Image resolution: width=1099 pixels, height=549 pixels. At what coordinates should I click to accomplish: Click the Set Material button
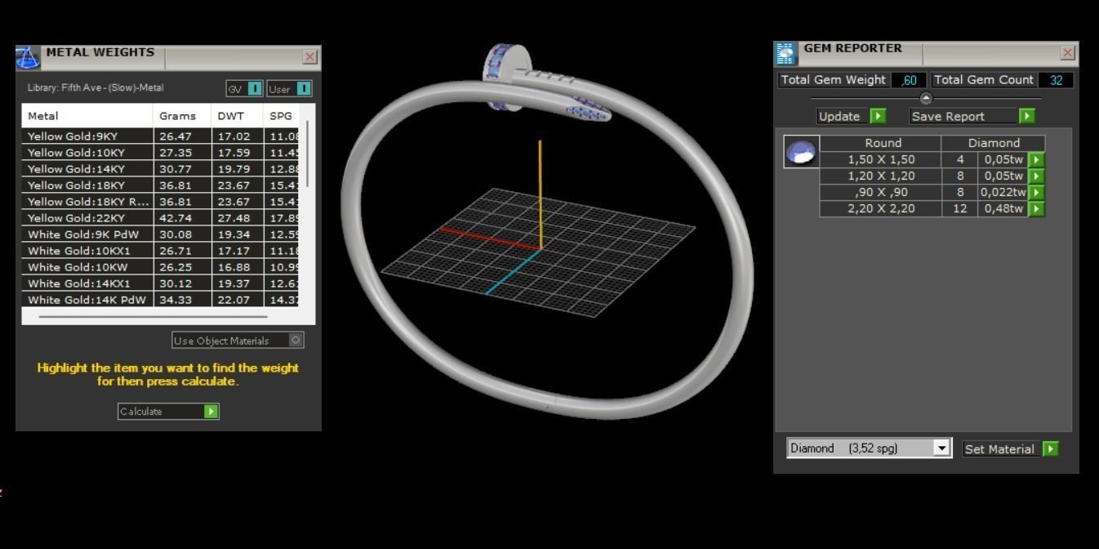(x=1010, y=449)
